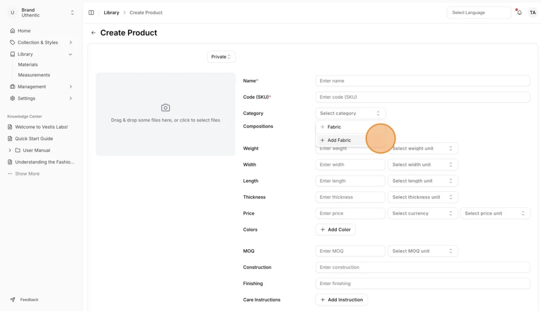Open Select weight unit dropdown
The width and height of the screenshot is (541, 311).
(x=423, y=148)
